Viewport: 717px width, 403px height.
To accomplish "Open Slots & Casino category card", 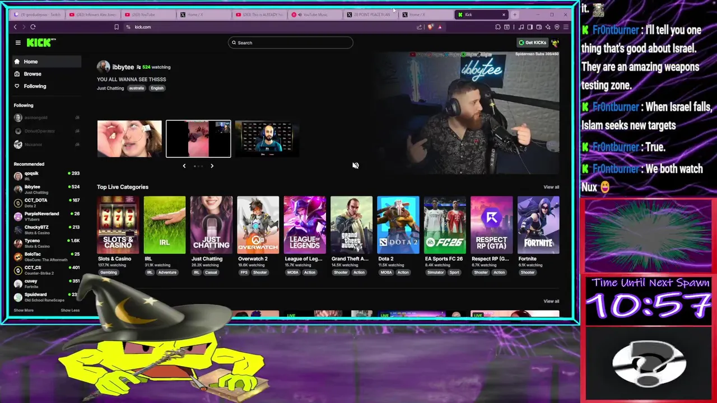I will point(118,225).
